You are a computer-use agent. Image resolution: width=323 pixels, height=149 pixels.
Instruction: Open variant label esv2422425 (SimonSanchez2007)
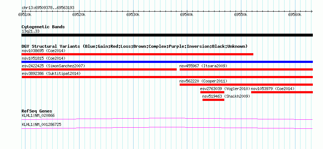click(53, 66)
